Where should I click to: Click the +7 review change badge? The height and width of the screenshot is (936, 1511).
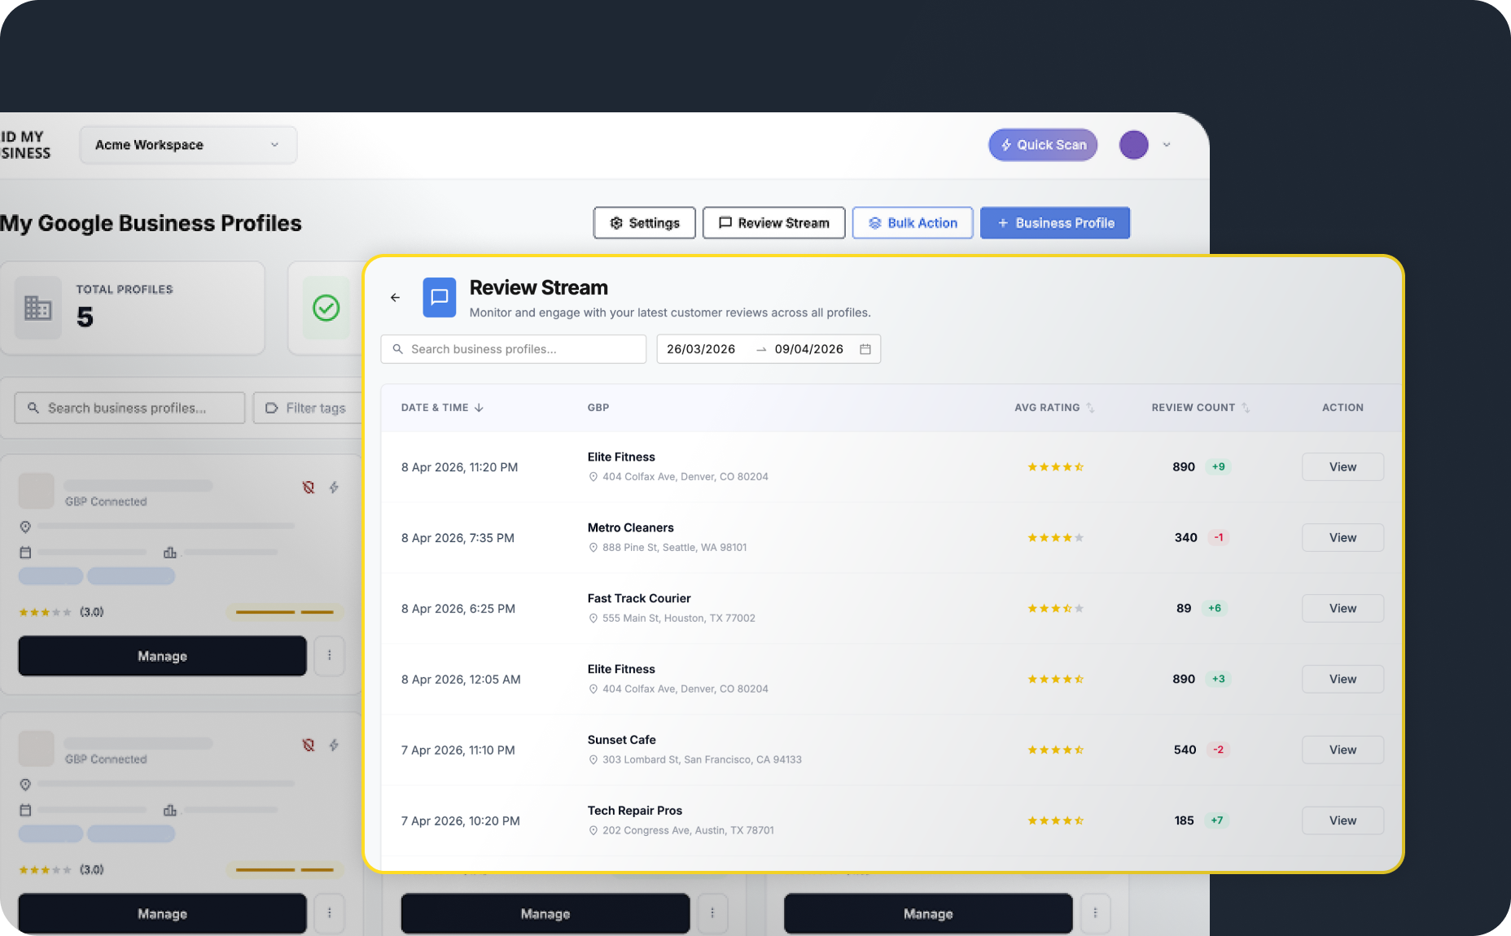pyautogui.click(x=1217, y=821)
